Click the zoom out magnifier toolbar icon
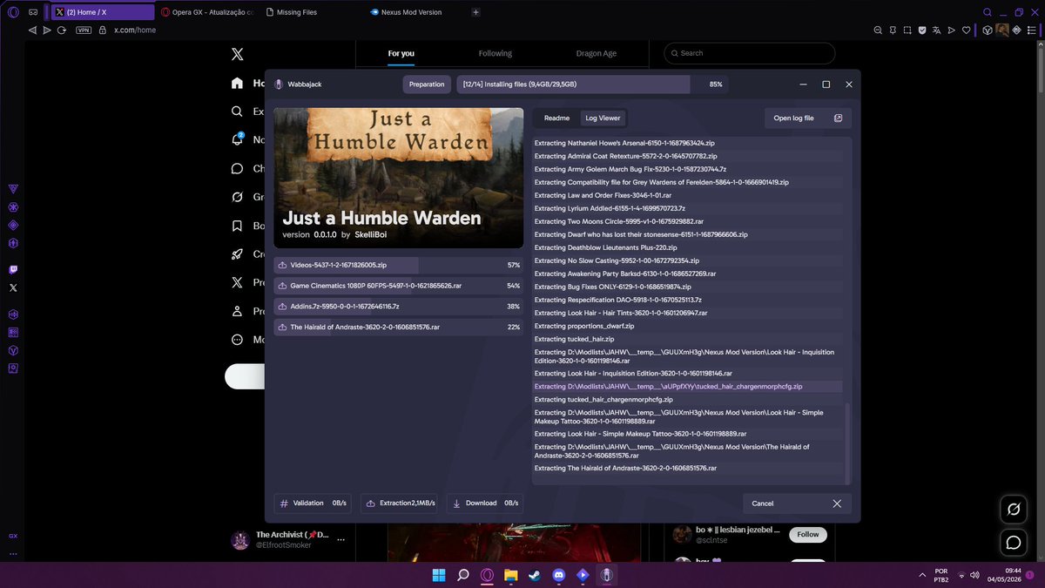Screen dimensions: 1045x588 click(x=878, y=30)
